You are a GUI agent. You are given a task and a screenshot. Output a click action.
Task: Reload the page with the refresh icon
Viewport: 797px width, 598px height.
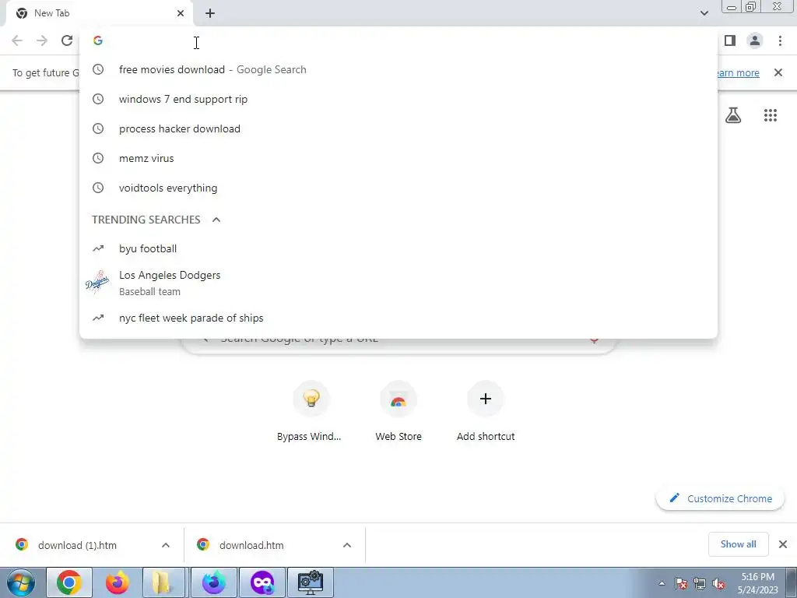[x=67, y=40]
